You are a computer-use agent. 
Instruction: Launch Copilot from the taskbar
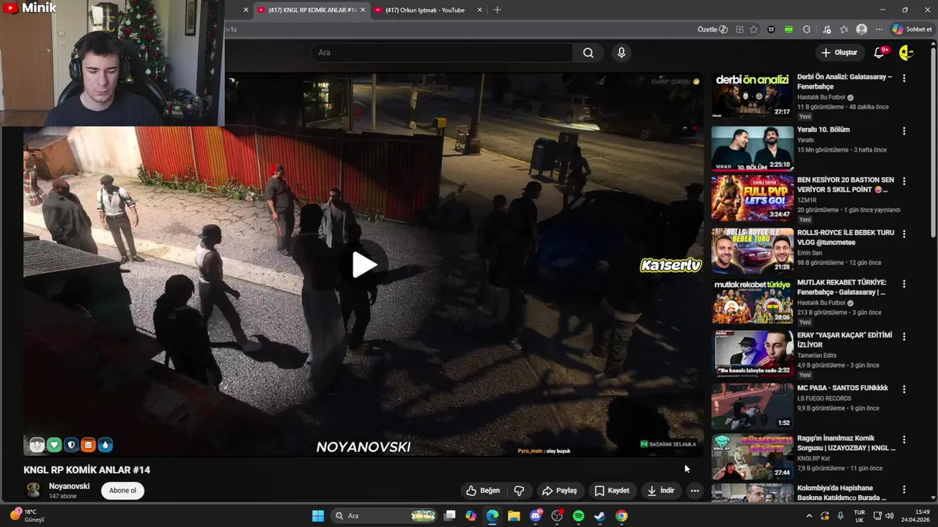pos(470,516)
